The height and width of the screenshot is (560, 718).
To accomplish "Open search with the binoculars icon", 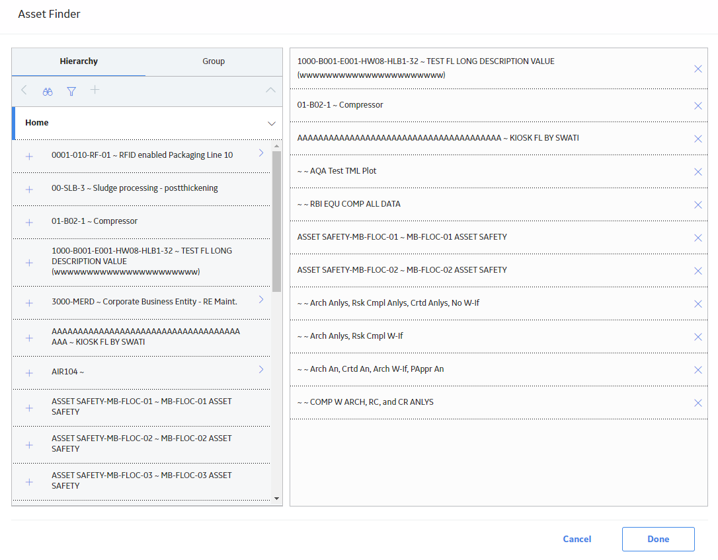I will coord(48,92).
